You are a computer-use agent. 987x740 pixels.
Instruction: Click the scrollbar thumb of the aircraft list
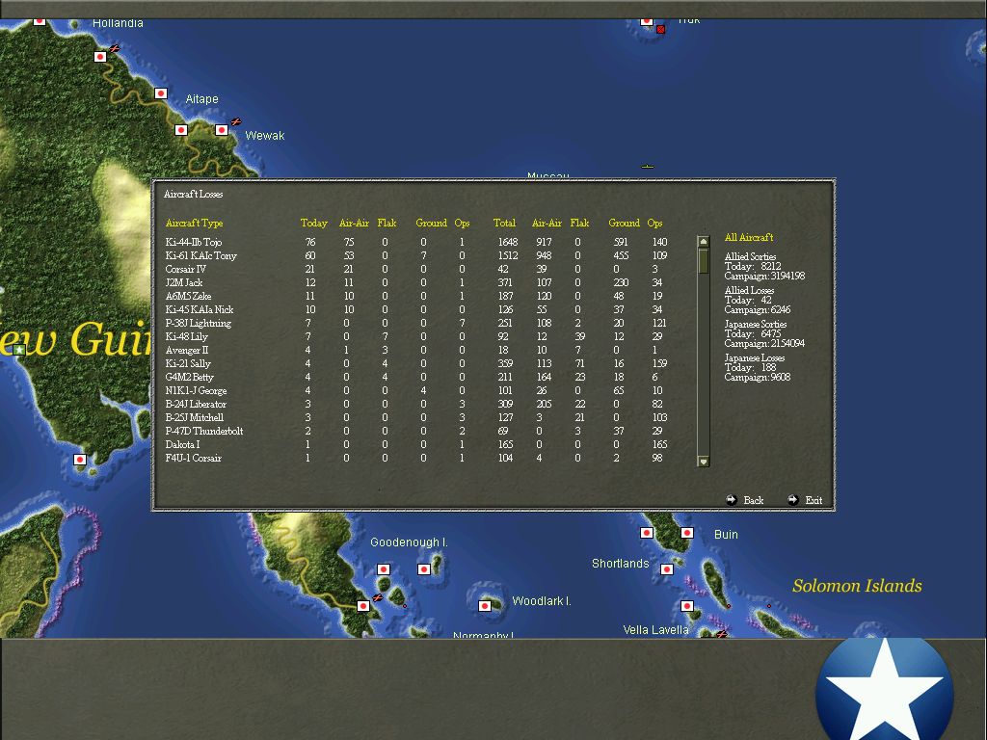click(x=704, y=261)
